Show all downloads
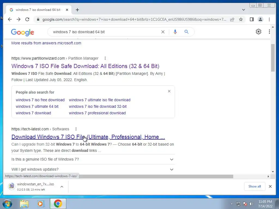This screenshot has width=279, height=209. (255, 186)
